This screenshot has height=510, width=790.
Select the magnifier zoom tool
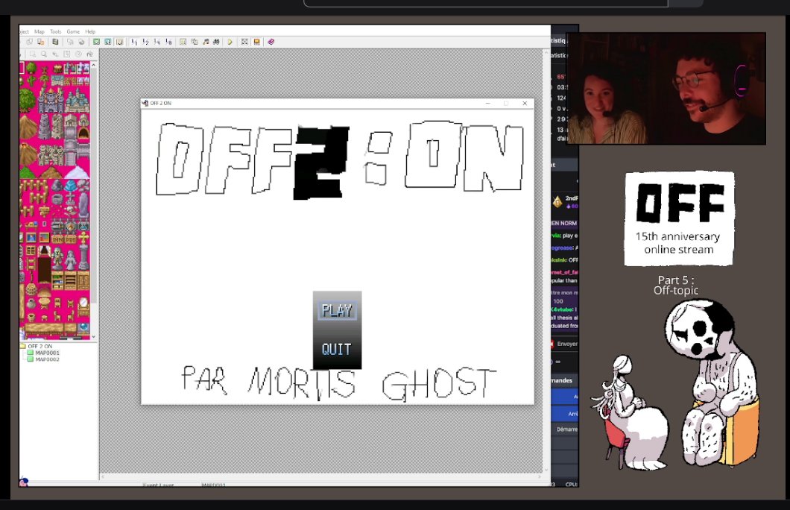(x=44, y=54)
